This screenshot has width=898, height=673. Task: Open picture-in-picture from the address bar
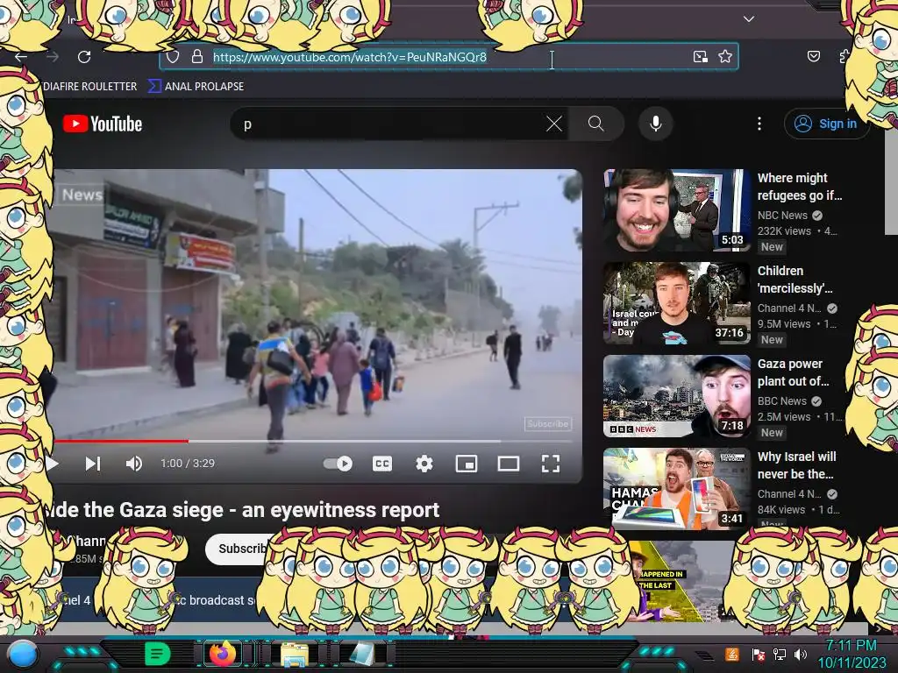tap(700, 56)
